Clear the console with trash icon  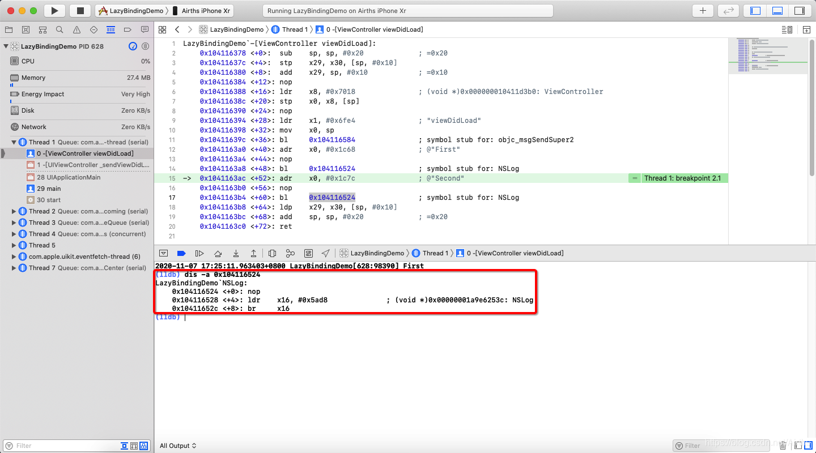(783, 446)
